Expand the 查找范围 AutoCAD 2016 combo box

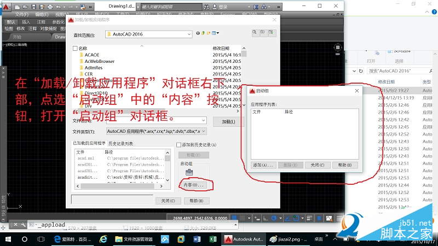click(148, 34)
